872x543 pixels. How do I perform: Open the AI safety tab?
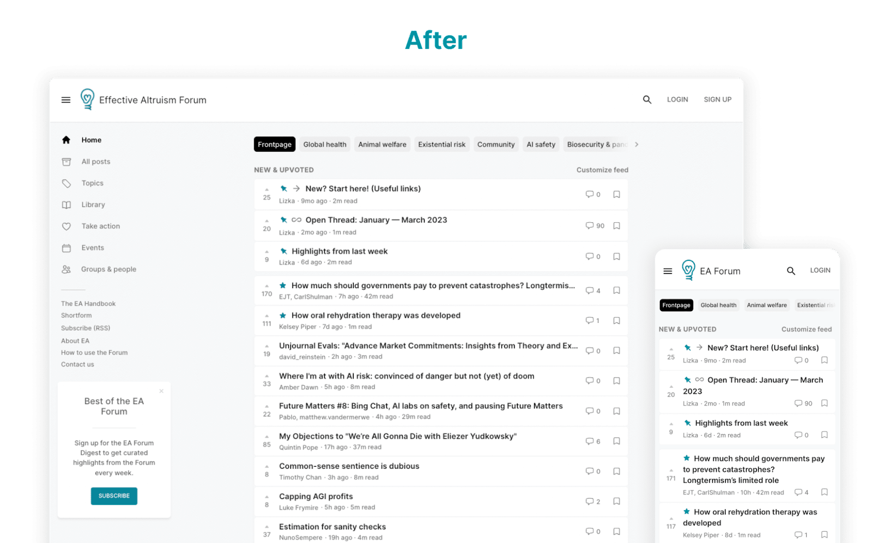pos(541,144)
